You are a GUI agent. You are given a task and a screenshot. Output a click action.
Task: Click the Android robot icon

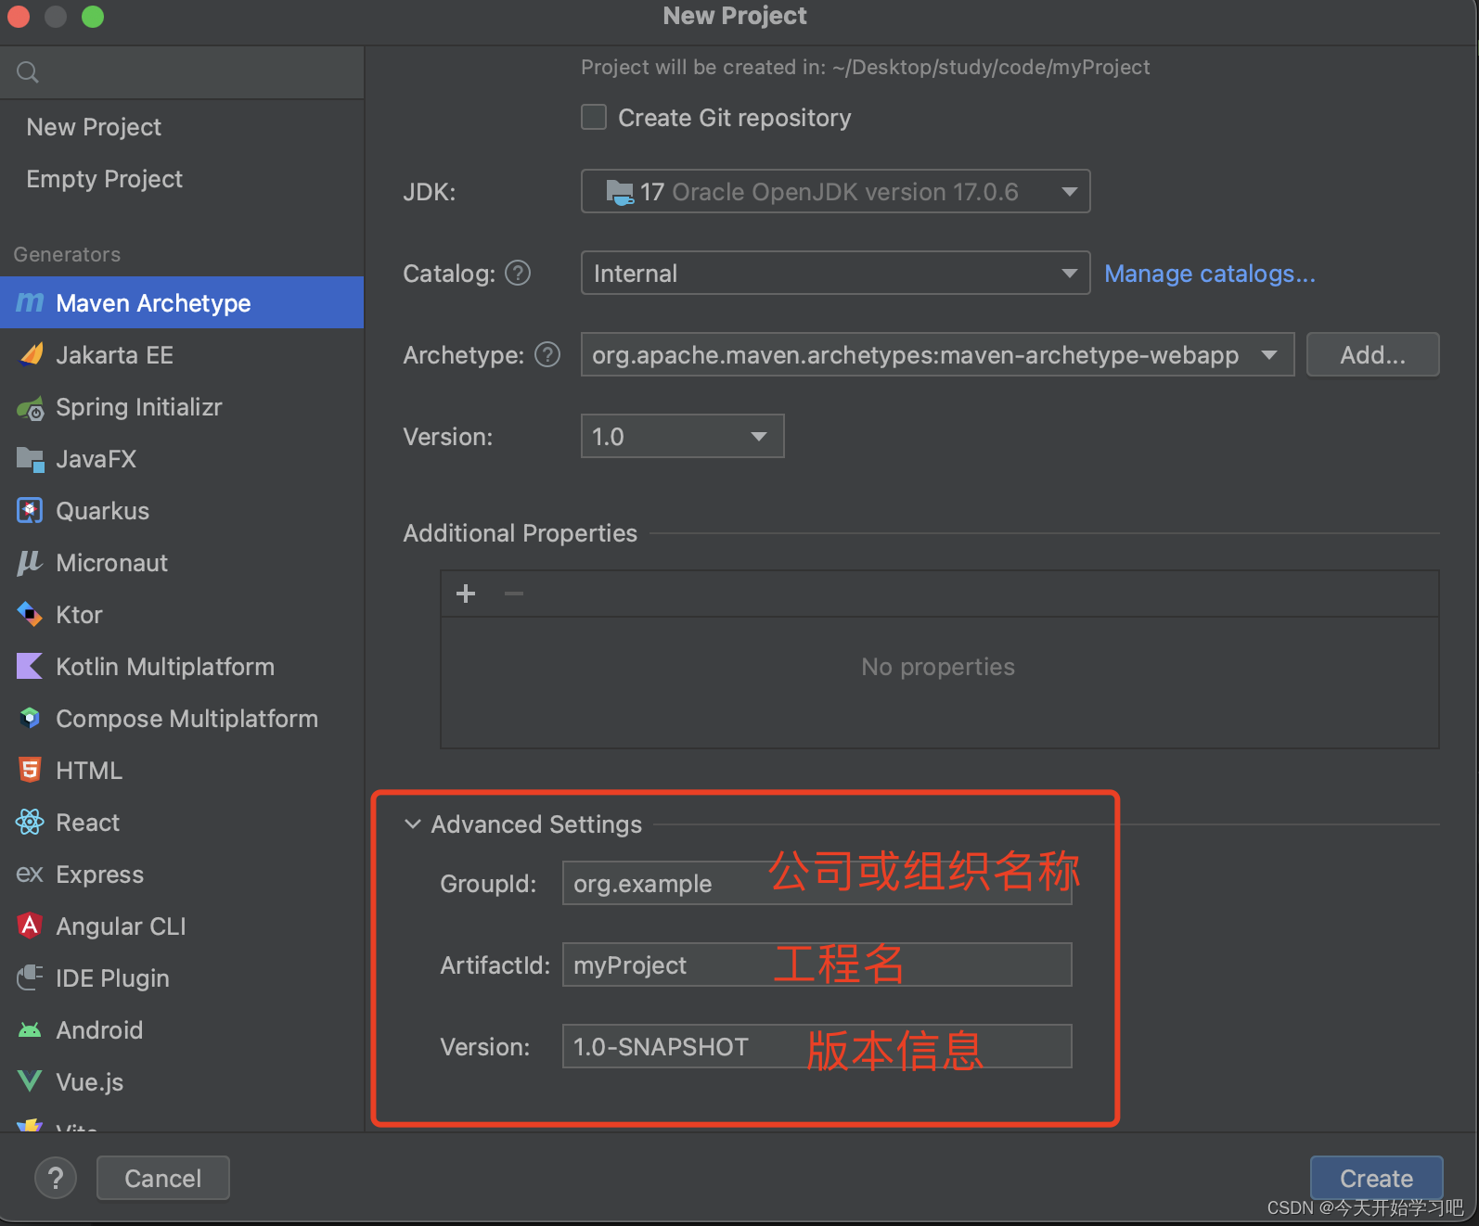(x=30, y=1030)
